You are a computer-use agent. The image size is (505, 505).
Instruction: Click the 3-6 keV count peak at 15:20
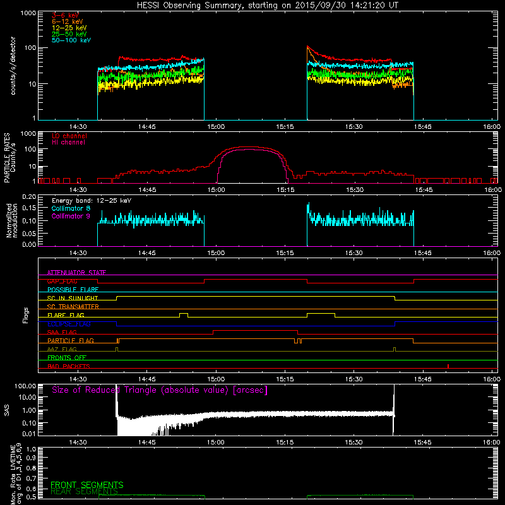pos(307,47)
